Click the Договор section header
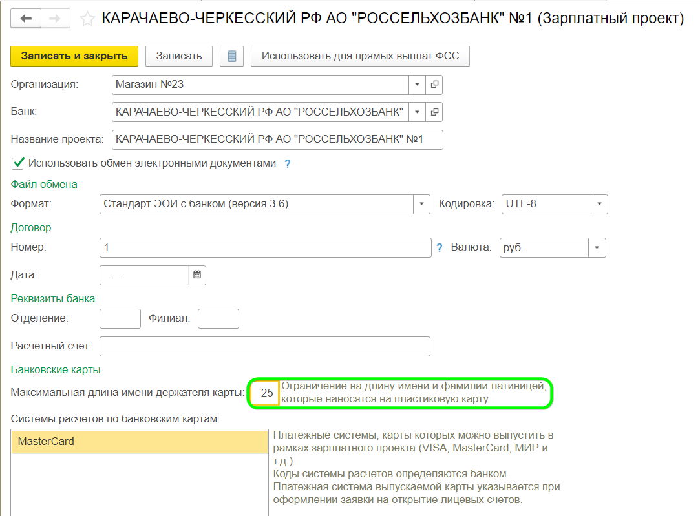This screenshot has height=516, width=700. (x=31, y=227)
